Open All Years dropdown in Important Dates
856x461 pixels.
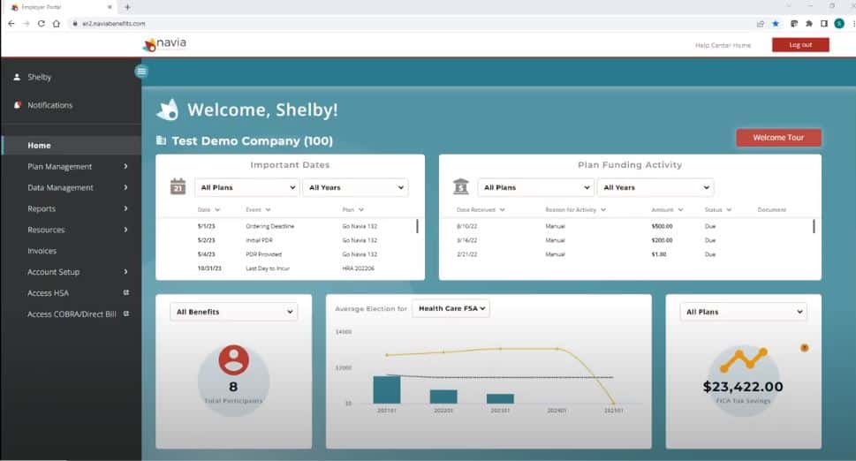[x=355, y=187]
